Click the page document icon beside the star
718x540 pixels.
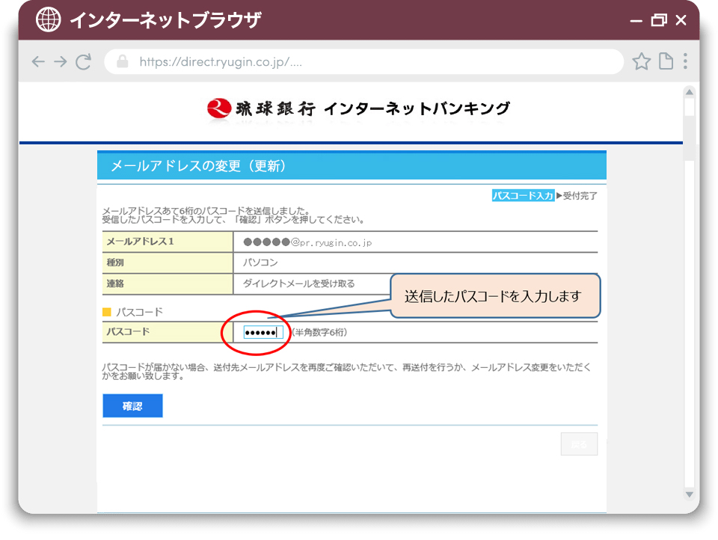(665, 62)
